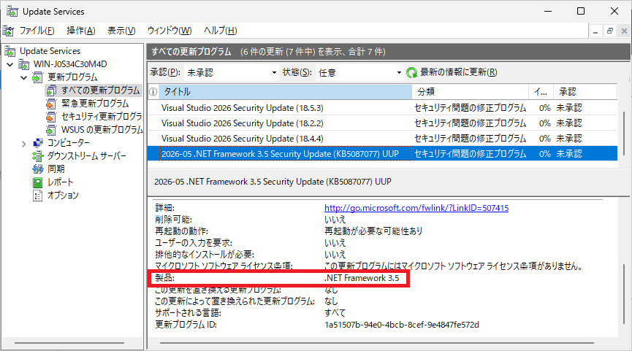Click the tree pane horizontal scrollbar
Screen dimensions: 632x351
click(x=69, y=344)
